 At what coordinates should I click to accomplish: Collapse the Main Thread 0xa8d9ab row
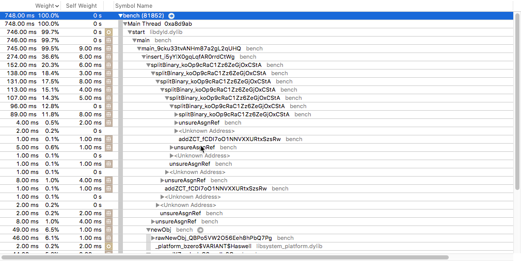[x=125, y=24]
